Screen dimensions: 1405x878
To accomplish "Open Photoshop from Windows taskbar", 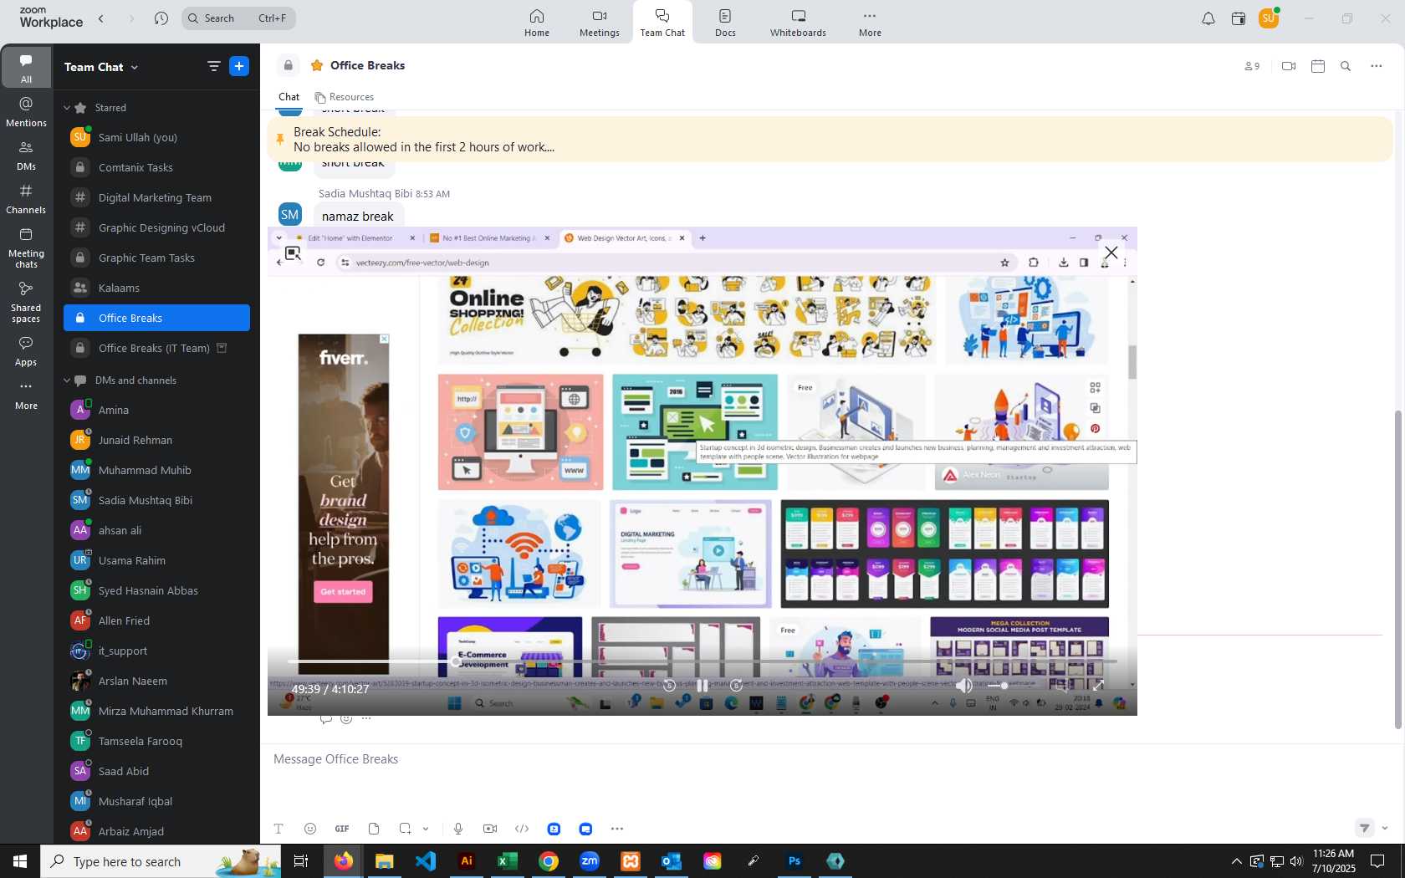I will [x=794, y=861].
